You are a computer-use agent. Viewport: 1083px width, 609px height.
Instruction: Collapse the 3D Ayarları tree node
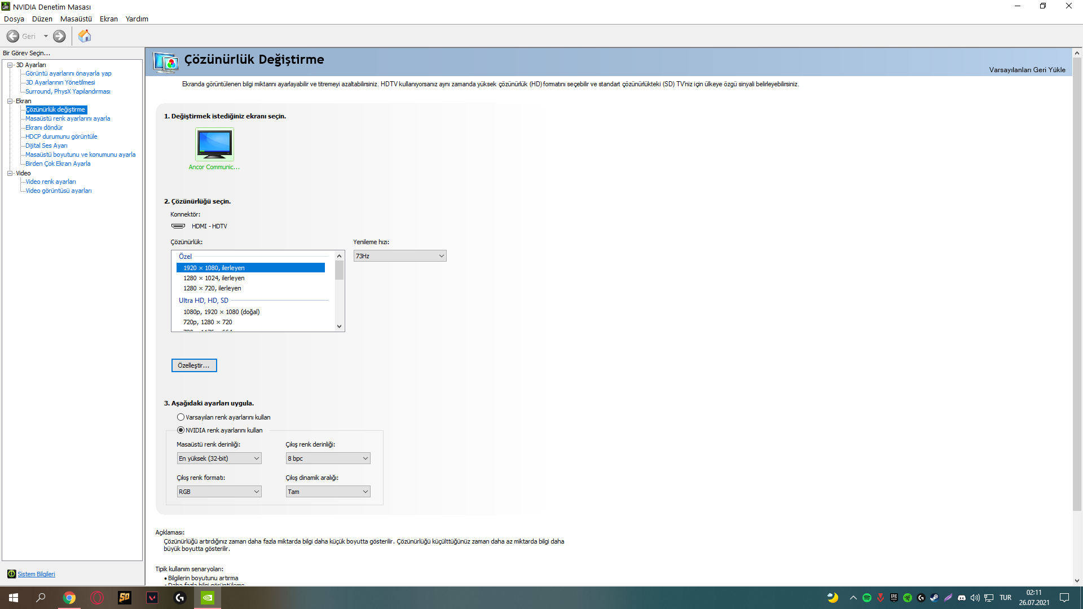tap(10, 65)
